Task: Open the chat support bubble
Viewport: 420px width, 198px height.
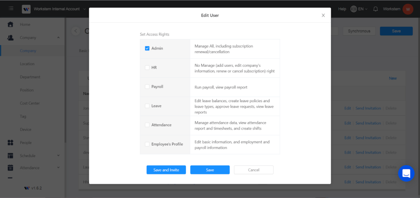Action: 406,173
